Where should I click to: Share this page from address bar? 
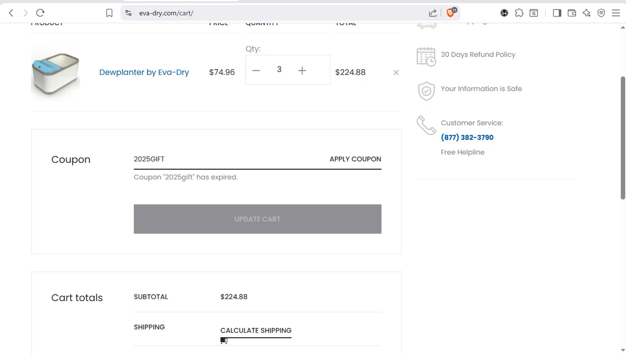point(433,13)
